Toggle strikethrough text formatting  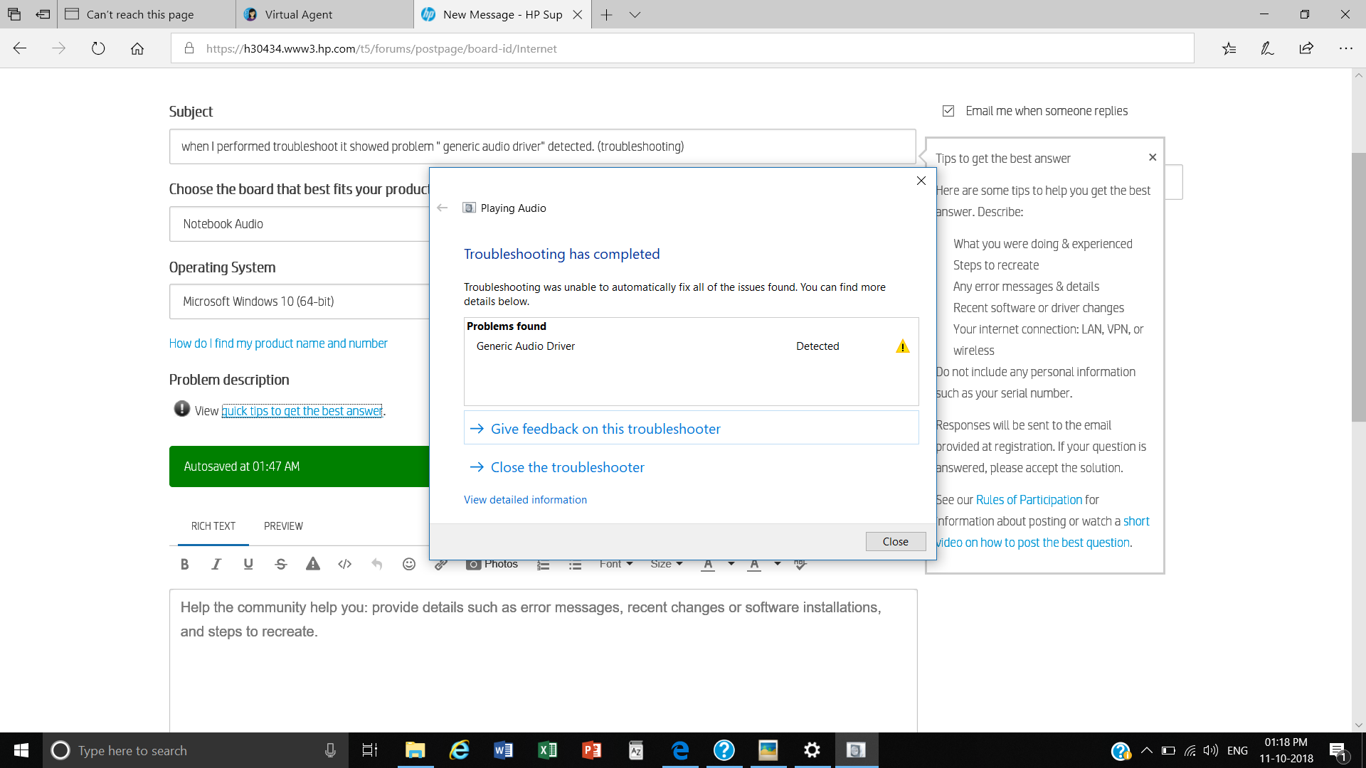click(x=281, y=564)
